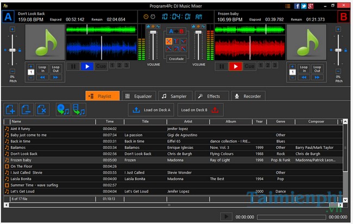Hit the Cue button on Deck A
Viewport: 353px width, 224px height.
click(x=101, y=66)
